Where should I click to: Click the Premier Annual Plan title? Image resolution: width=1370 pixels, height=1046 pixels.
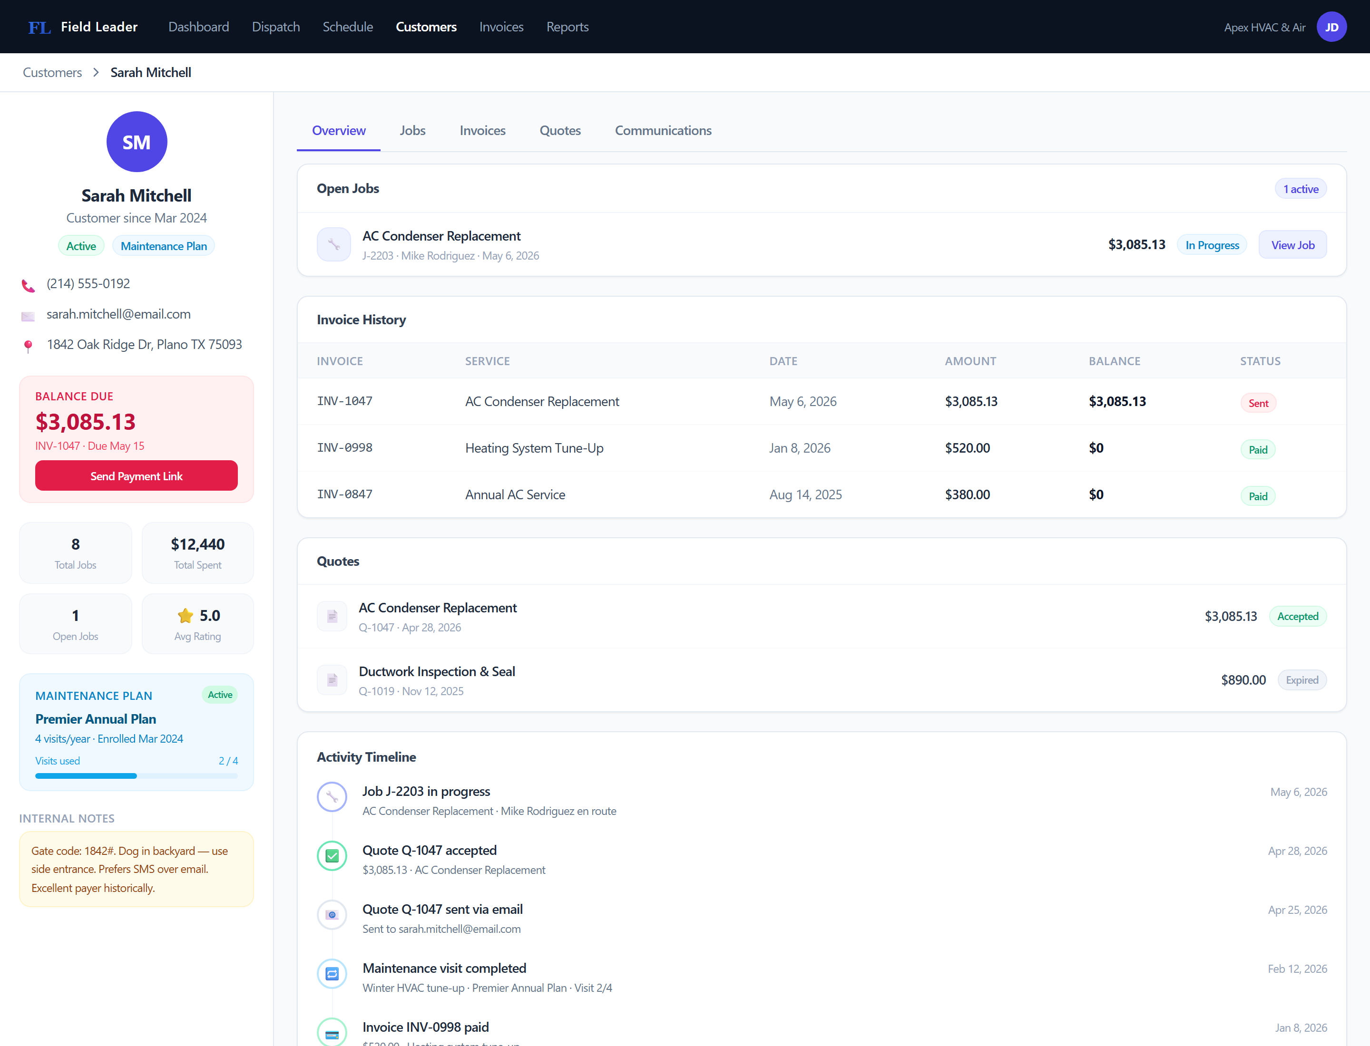point(96,719)
